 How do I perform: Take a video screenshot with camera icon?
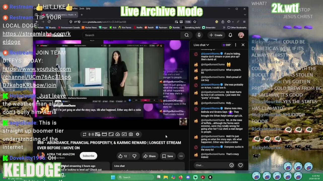tap(131, 134)
